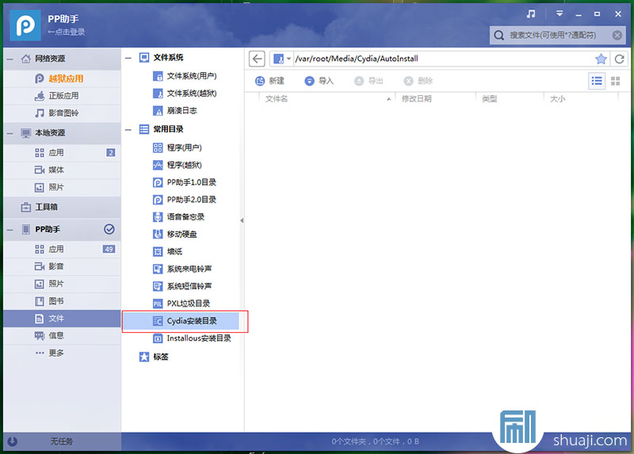The image size is (634, 454).
Task: Open the music note ringtone icon
Action: [x=531, y=13]
